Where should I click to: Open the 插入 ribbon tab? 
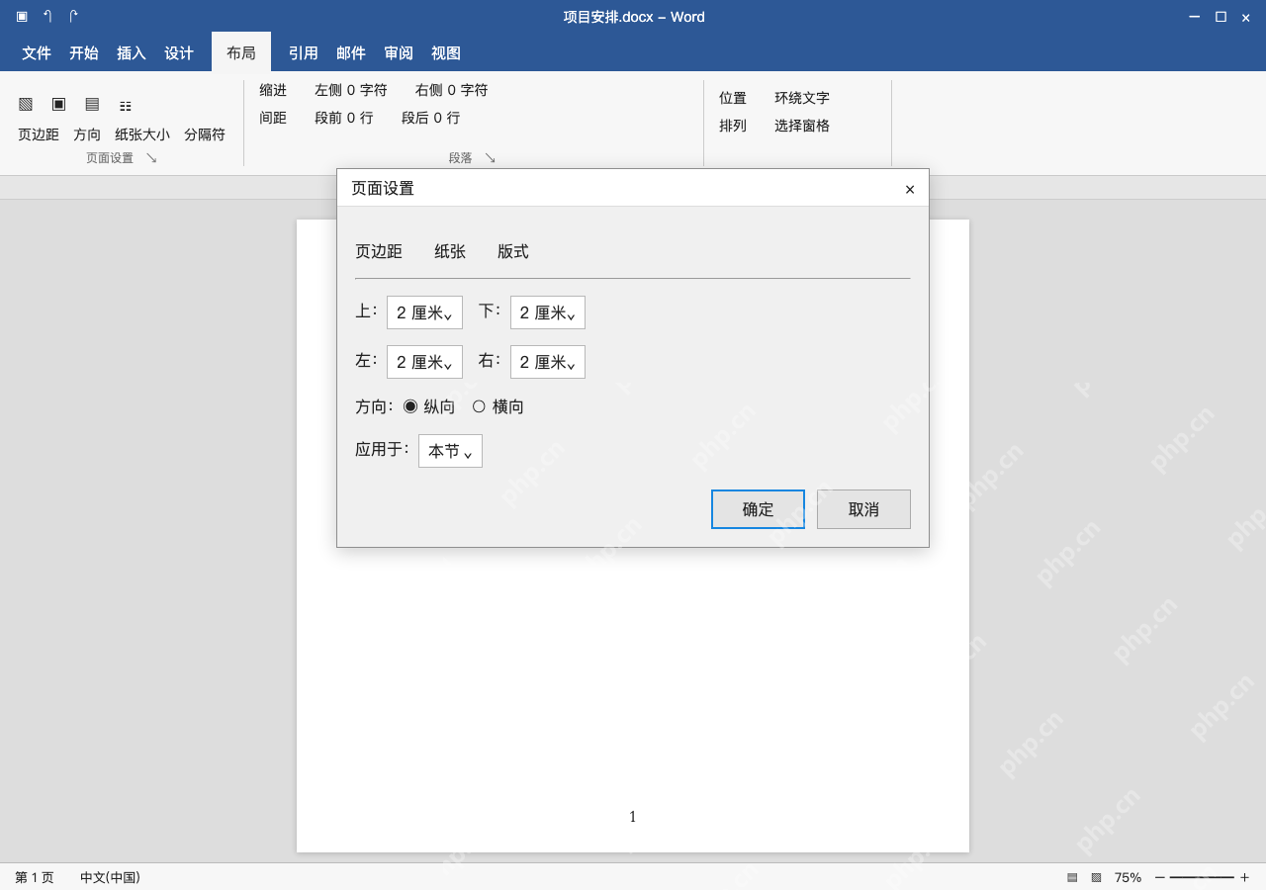[x=132, y=53]
